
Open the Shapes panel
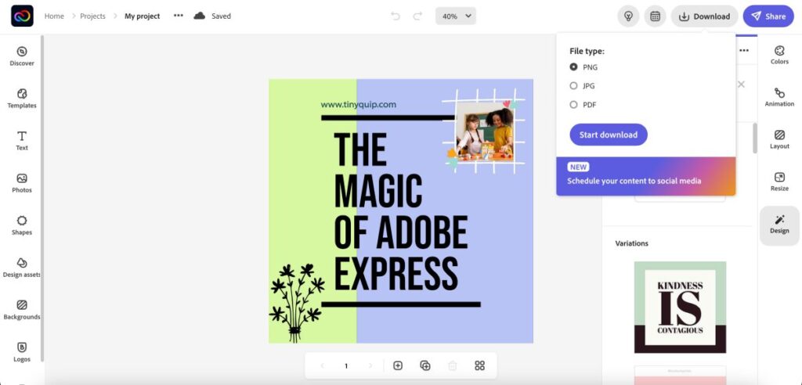tap(22, 225)
